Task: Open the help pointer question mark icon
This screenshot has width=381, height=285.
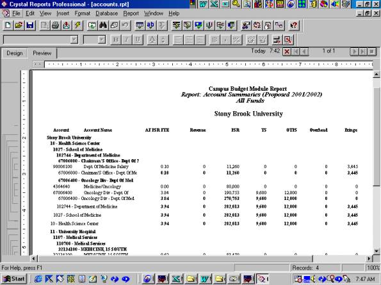Action: pos(293,25)
